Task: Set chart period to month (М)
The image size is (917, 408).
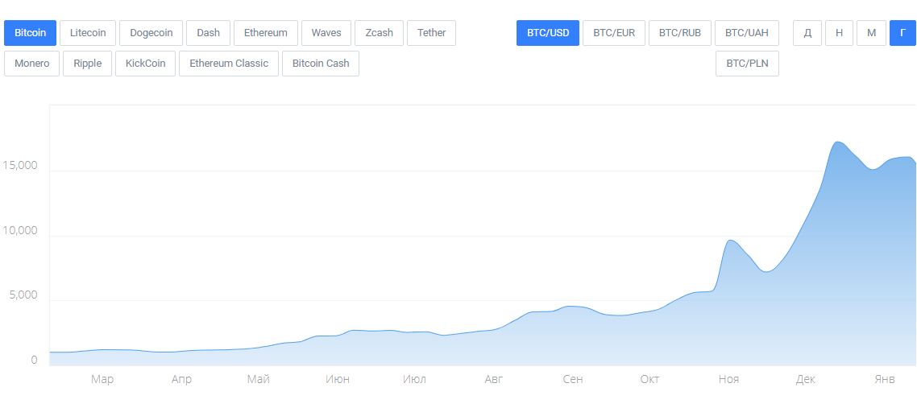Action: click(x=871, y=33)
